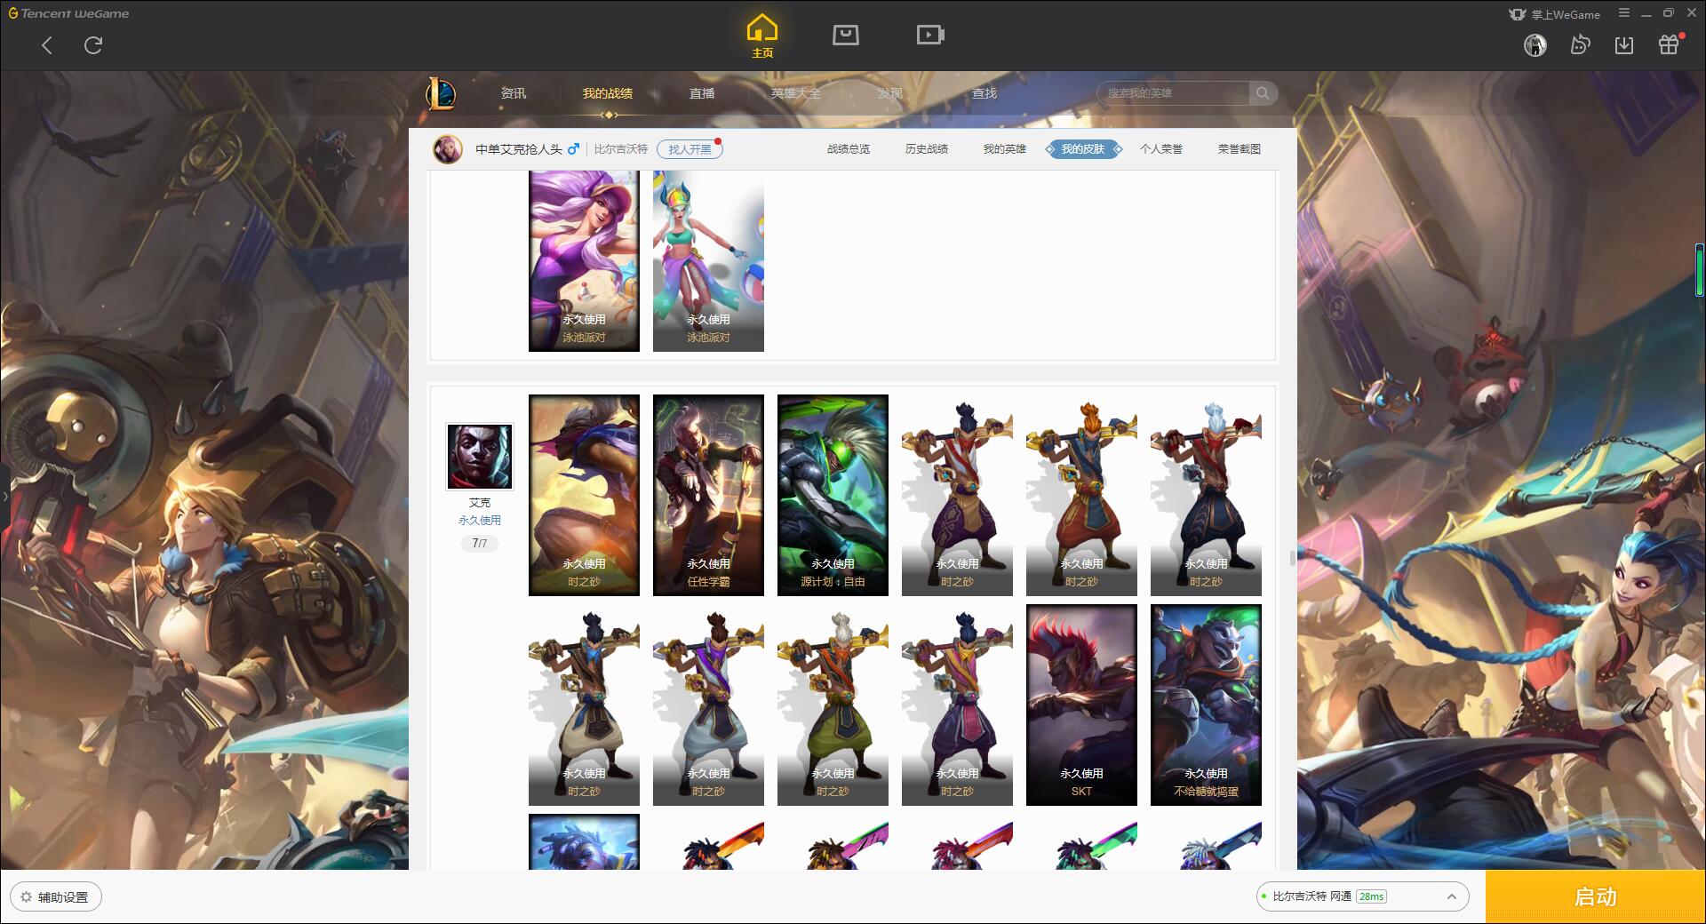
Task: Open the 英雄大全 tab
Action: click(x=796, y=93)
